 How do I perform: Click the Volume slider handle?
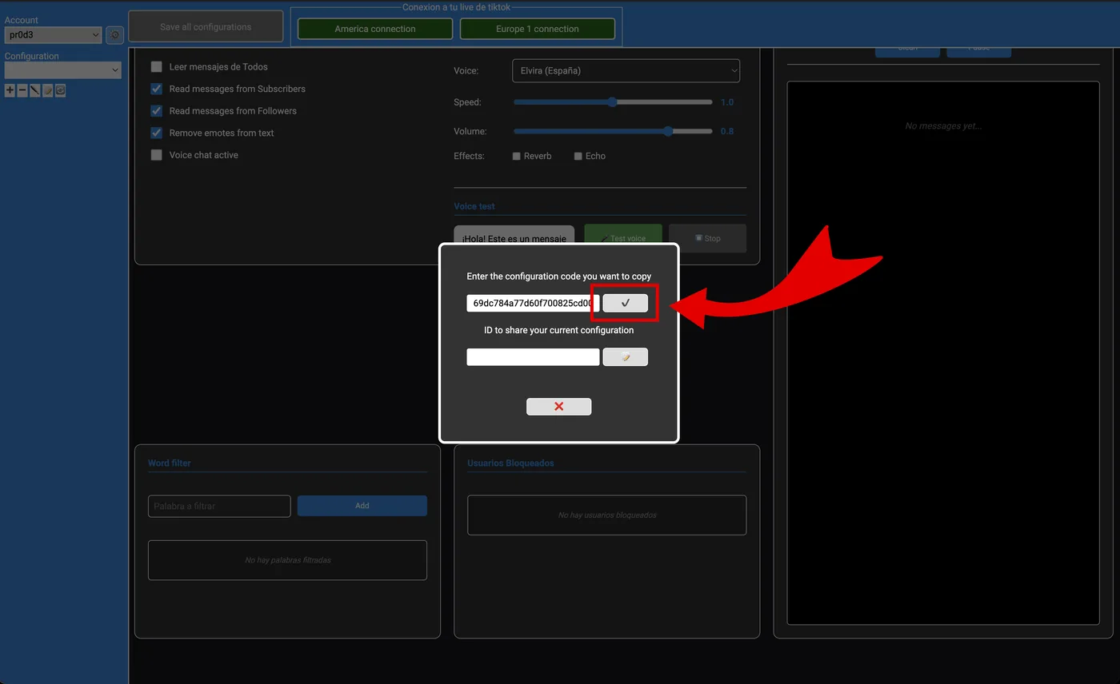pyautogui.click(x=668, y=131)
